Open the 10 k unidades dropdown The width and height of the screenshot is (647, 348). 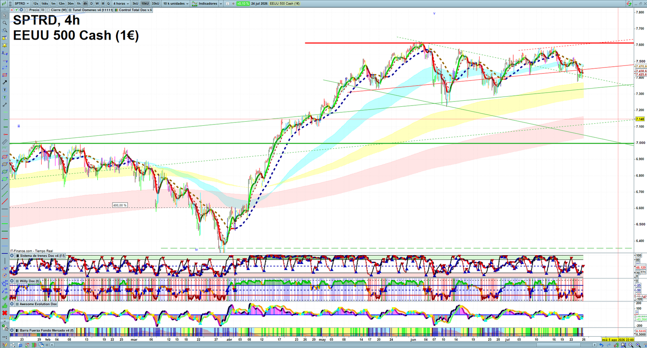pos(175,4)
